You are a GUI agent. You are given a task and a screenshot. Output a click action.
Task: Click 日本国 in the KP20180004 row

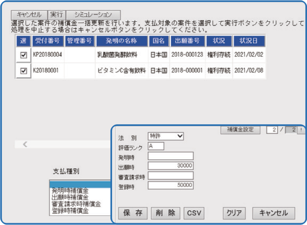pos(159,55)
